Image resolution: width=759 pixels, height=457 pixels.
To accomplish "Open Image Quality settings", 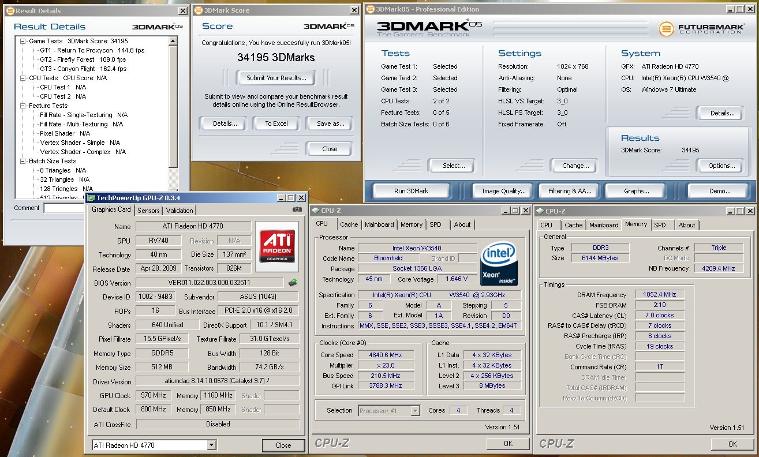I will pyautogui.click(x=503, y=191).
